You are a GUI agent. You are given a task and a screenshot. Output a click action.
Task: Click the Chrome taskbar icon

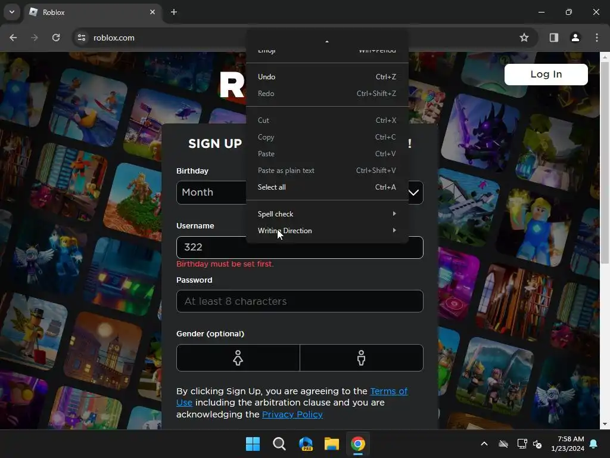point(358,444)
